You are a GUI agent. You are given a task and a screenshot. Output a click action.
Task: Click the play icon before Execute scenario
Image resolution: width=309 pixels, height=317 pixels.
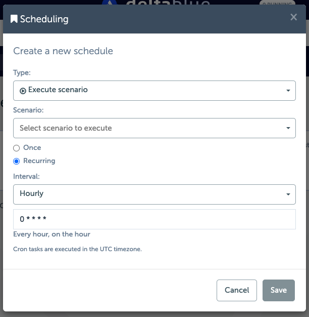[23, 90]
